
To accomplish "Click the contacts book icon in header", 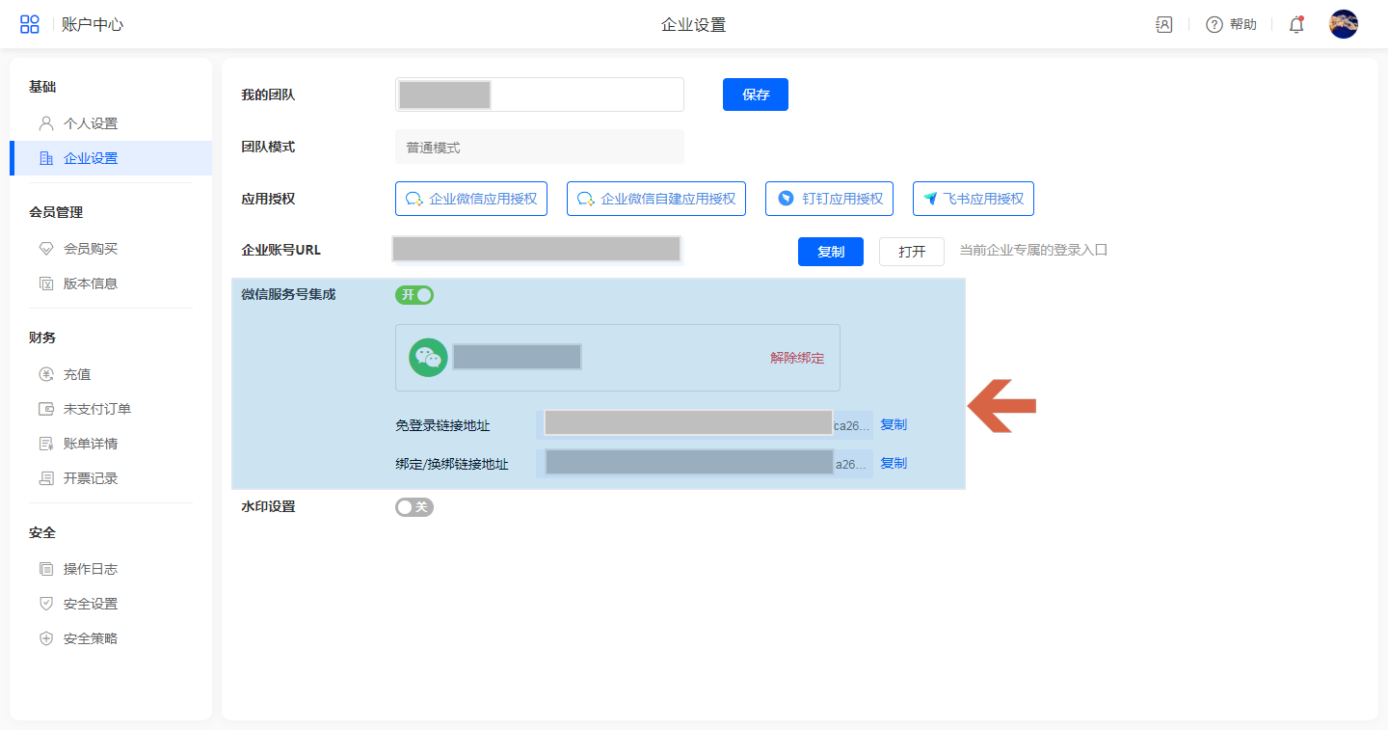I will coord(1163,25).
